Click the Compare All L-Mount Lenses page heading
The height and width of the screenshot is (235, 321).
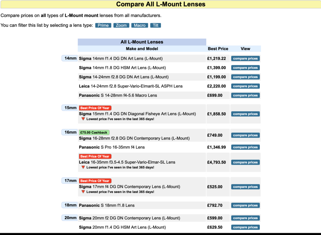[x=161, y=4]
